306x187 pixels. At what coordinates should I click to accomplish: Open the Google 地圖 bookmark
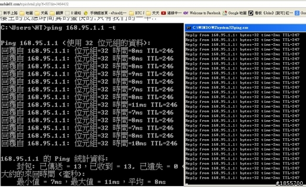[235, 13]
